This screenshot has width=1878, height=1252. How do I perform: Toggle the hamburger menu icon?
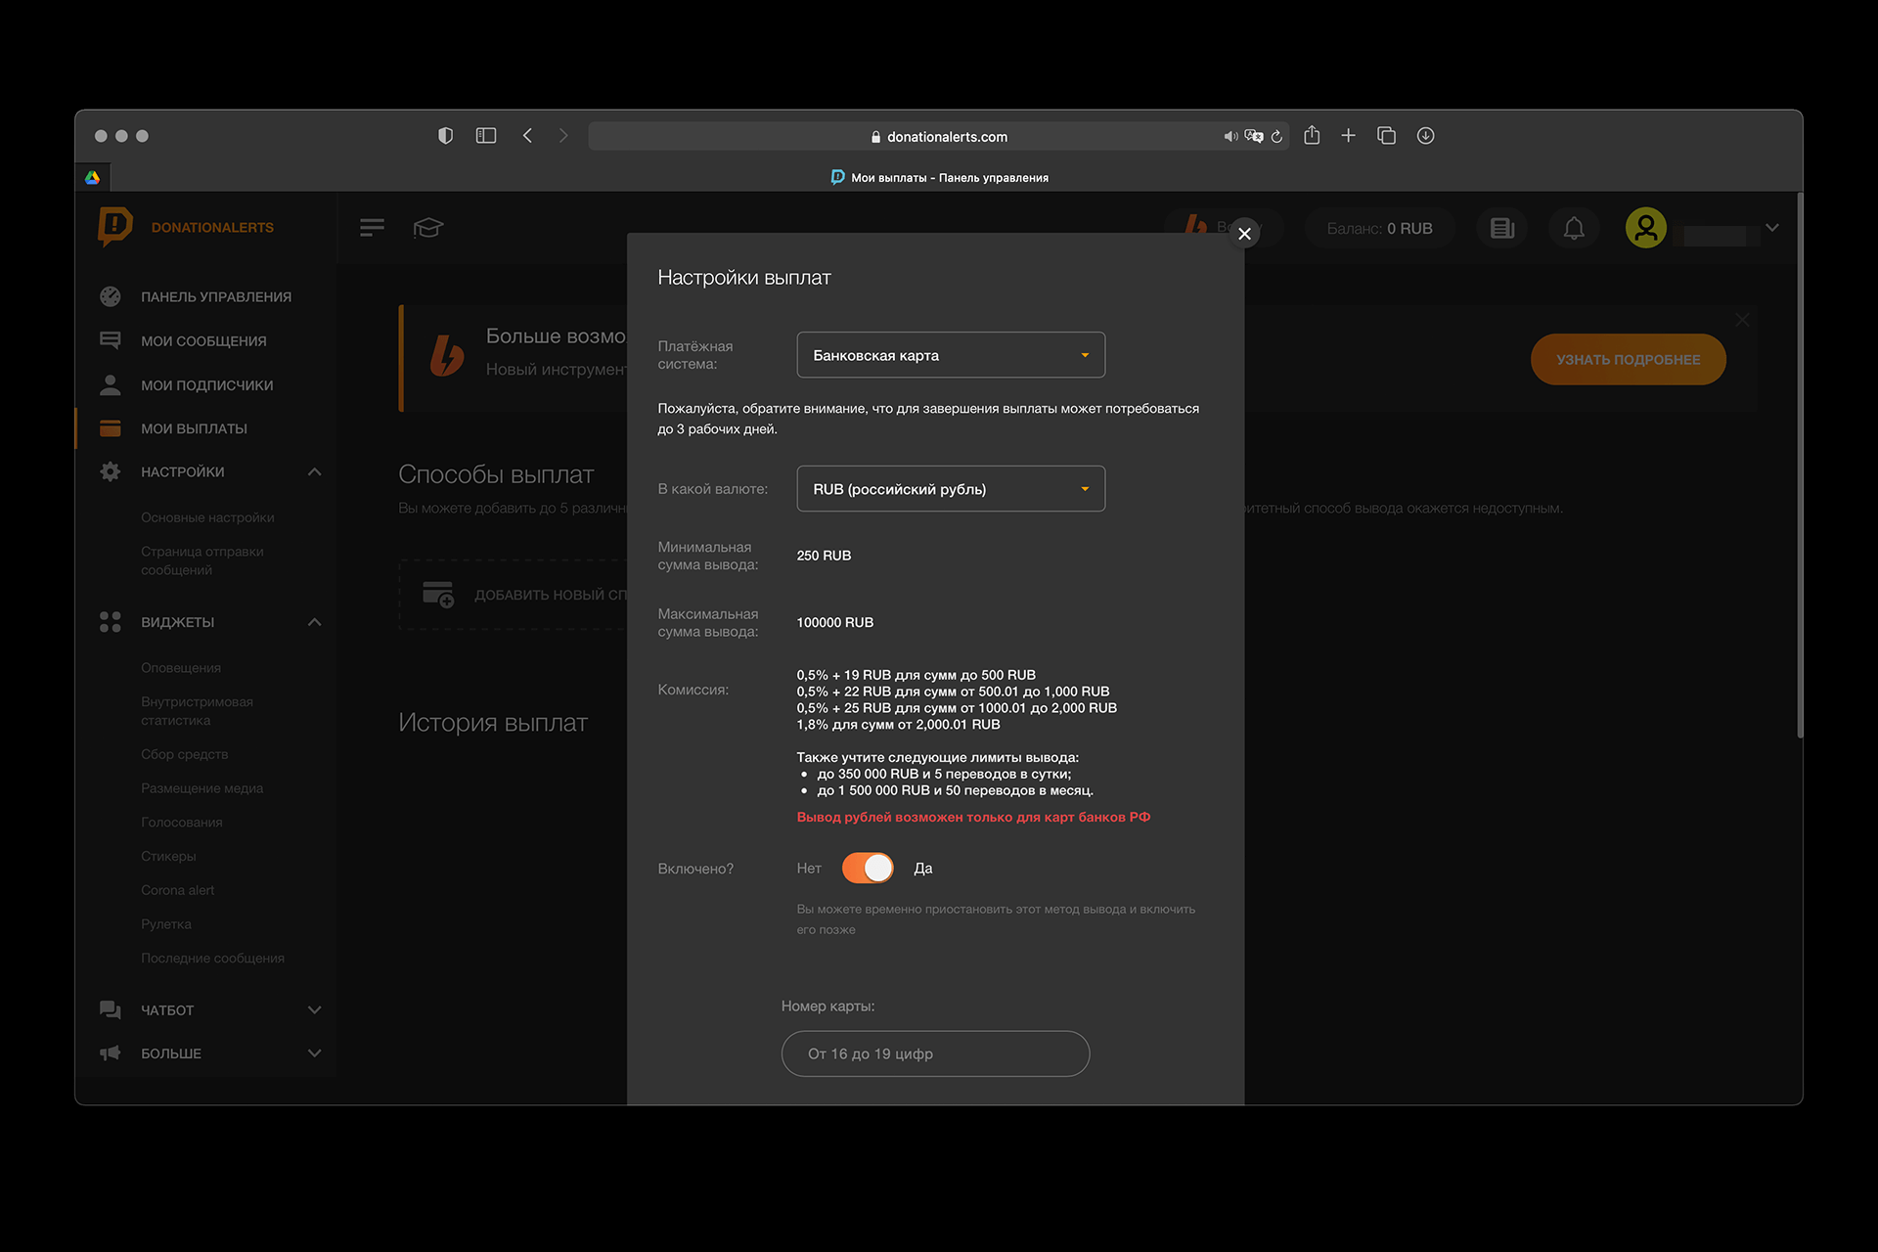click(372, 228)
